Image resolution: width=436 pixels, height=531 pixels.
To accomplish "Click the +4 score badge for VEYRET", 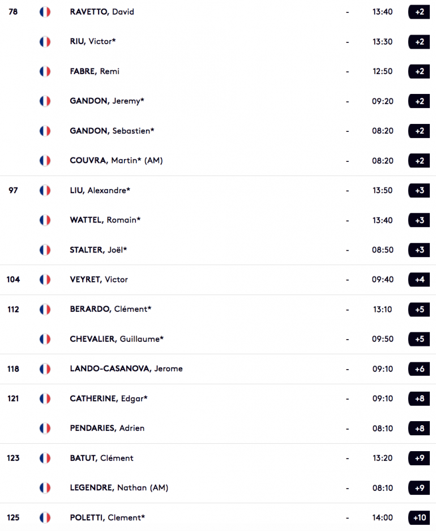I will pos(420,280).
